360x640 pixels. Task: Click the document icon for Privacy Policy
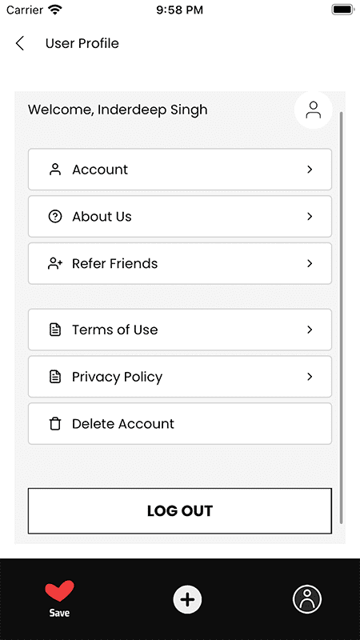55,377
